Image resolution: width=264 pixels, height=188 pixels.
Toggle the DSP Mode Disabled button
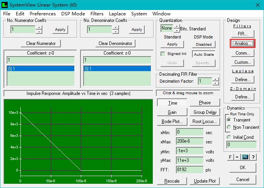click(204, 44)
